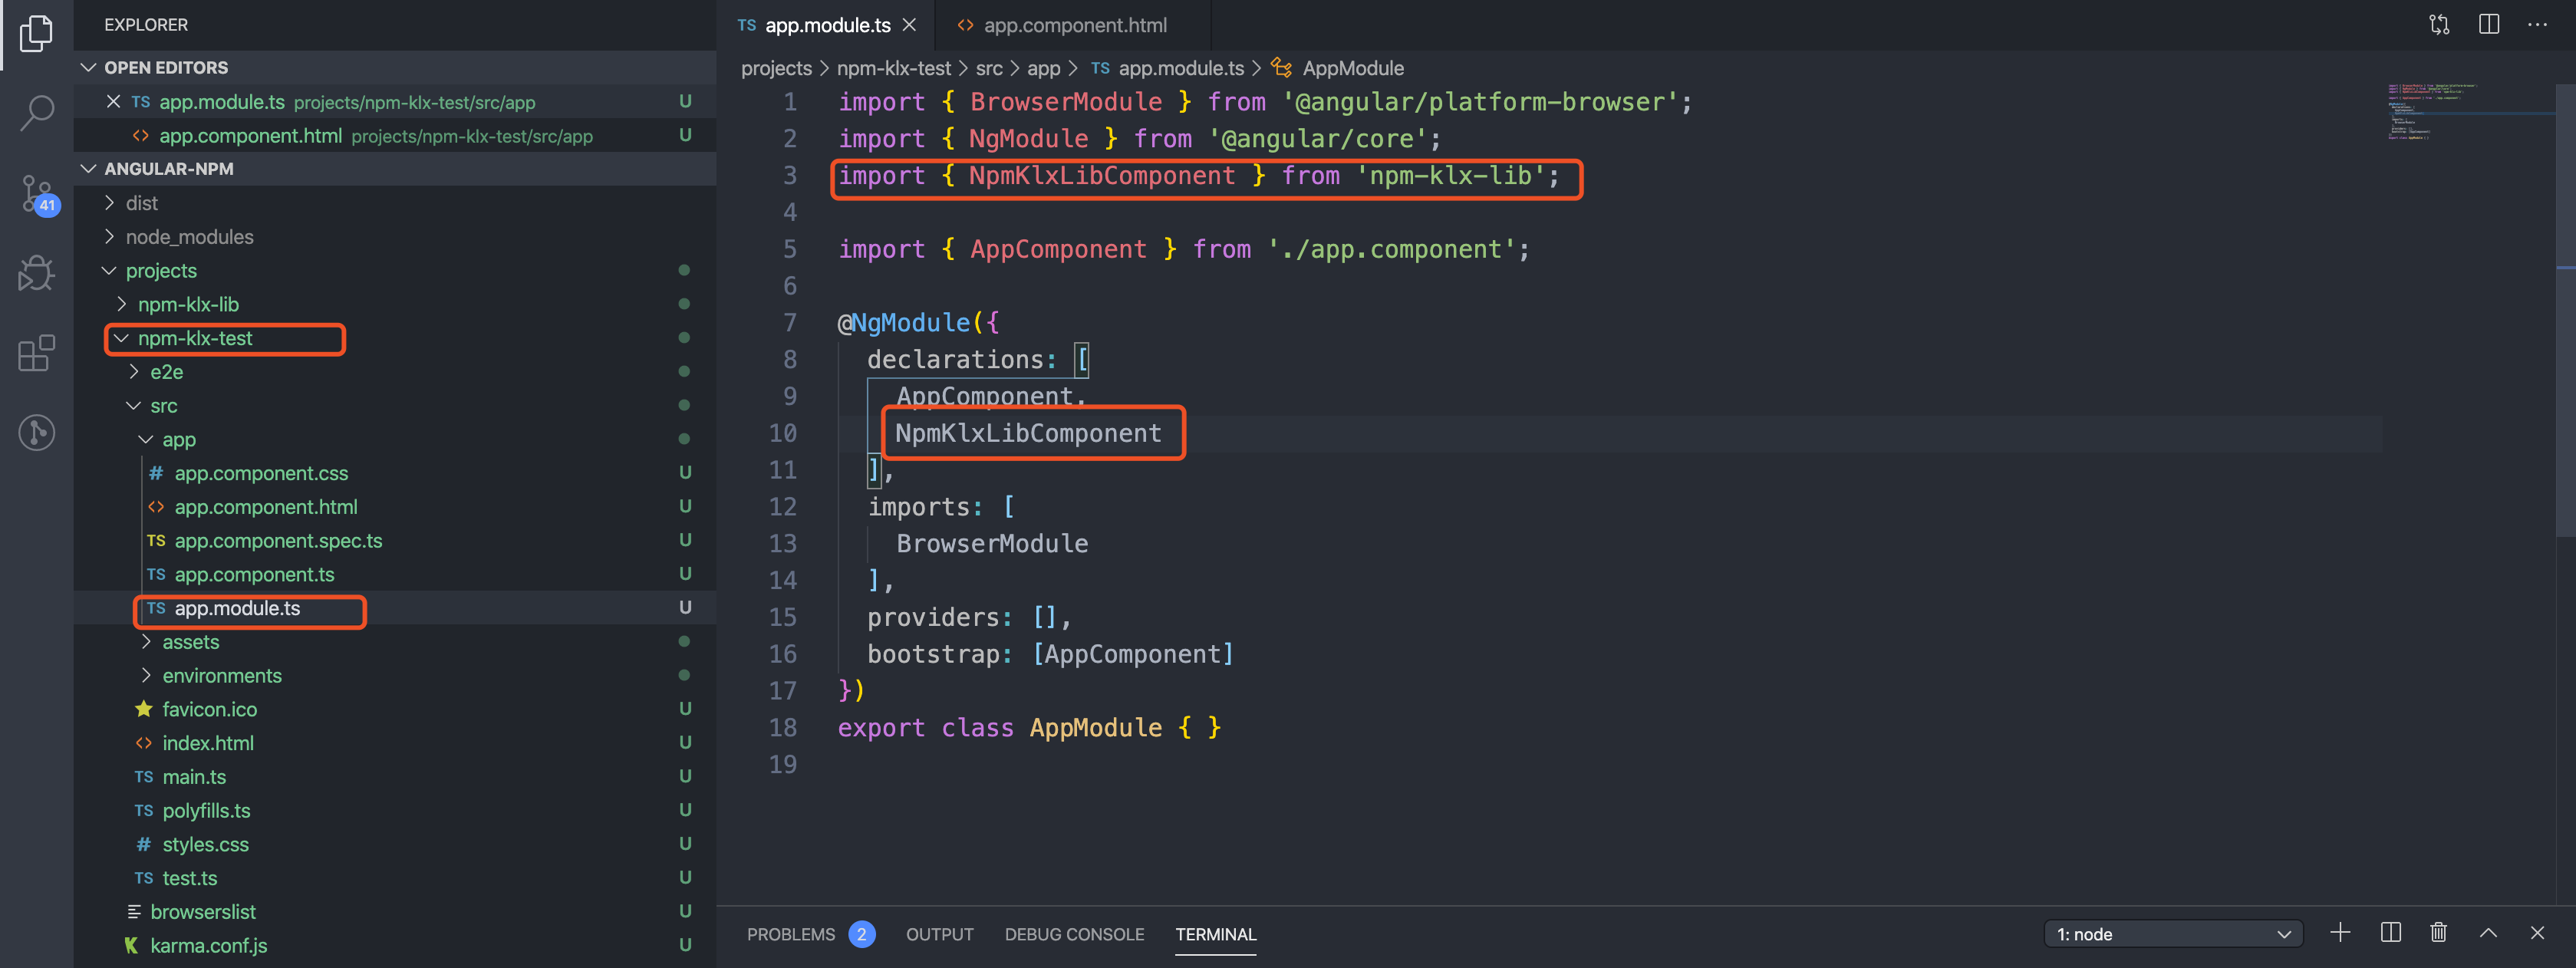Open the Extensions view

click(x=37, y=353)
